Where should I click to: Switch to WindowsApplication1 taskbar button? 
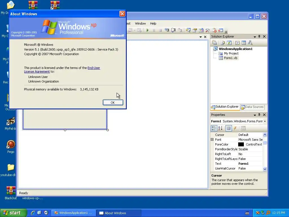click(74, 213)
